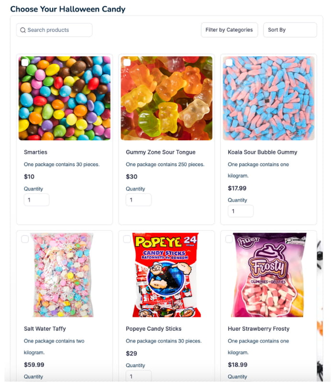The height and width of the screenshot is (383, 335).
Task: Select the Koala Sour Bubble Gummy quantity input
Action: pos(241,211)
